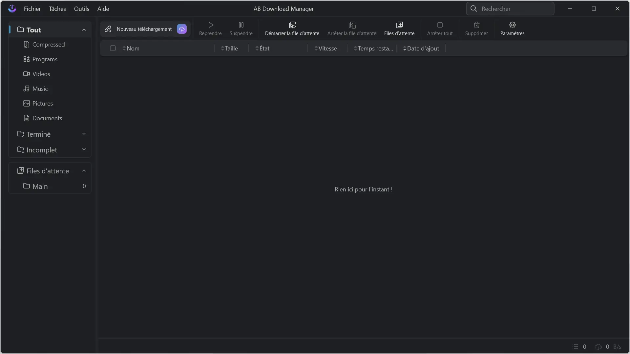Viewport: 630px width, 354px height.
Task: Toggle the select-all checkbox in table header
Action: [113, 48]
